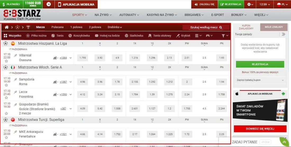Image resolution: width=291 pixels, height=147 pixels.
Task: Click the Apple app download icon
Action: pyautogui.click(x=237, y=93)
